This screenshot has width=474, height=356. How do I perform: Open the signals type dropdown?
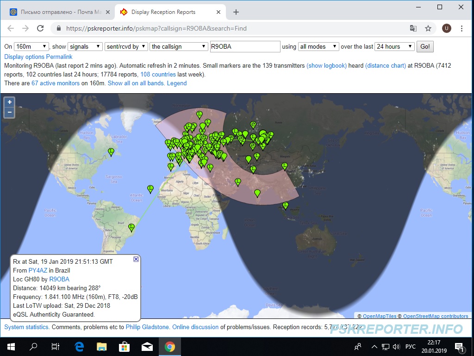pos(85,46)
